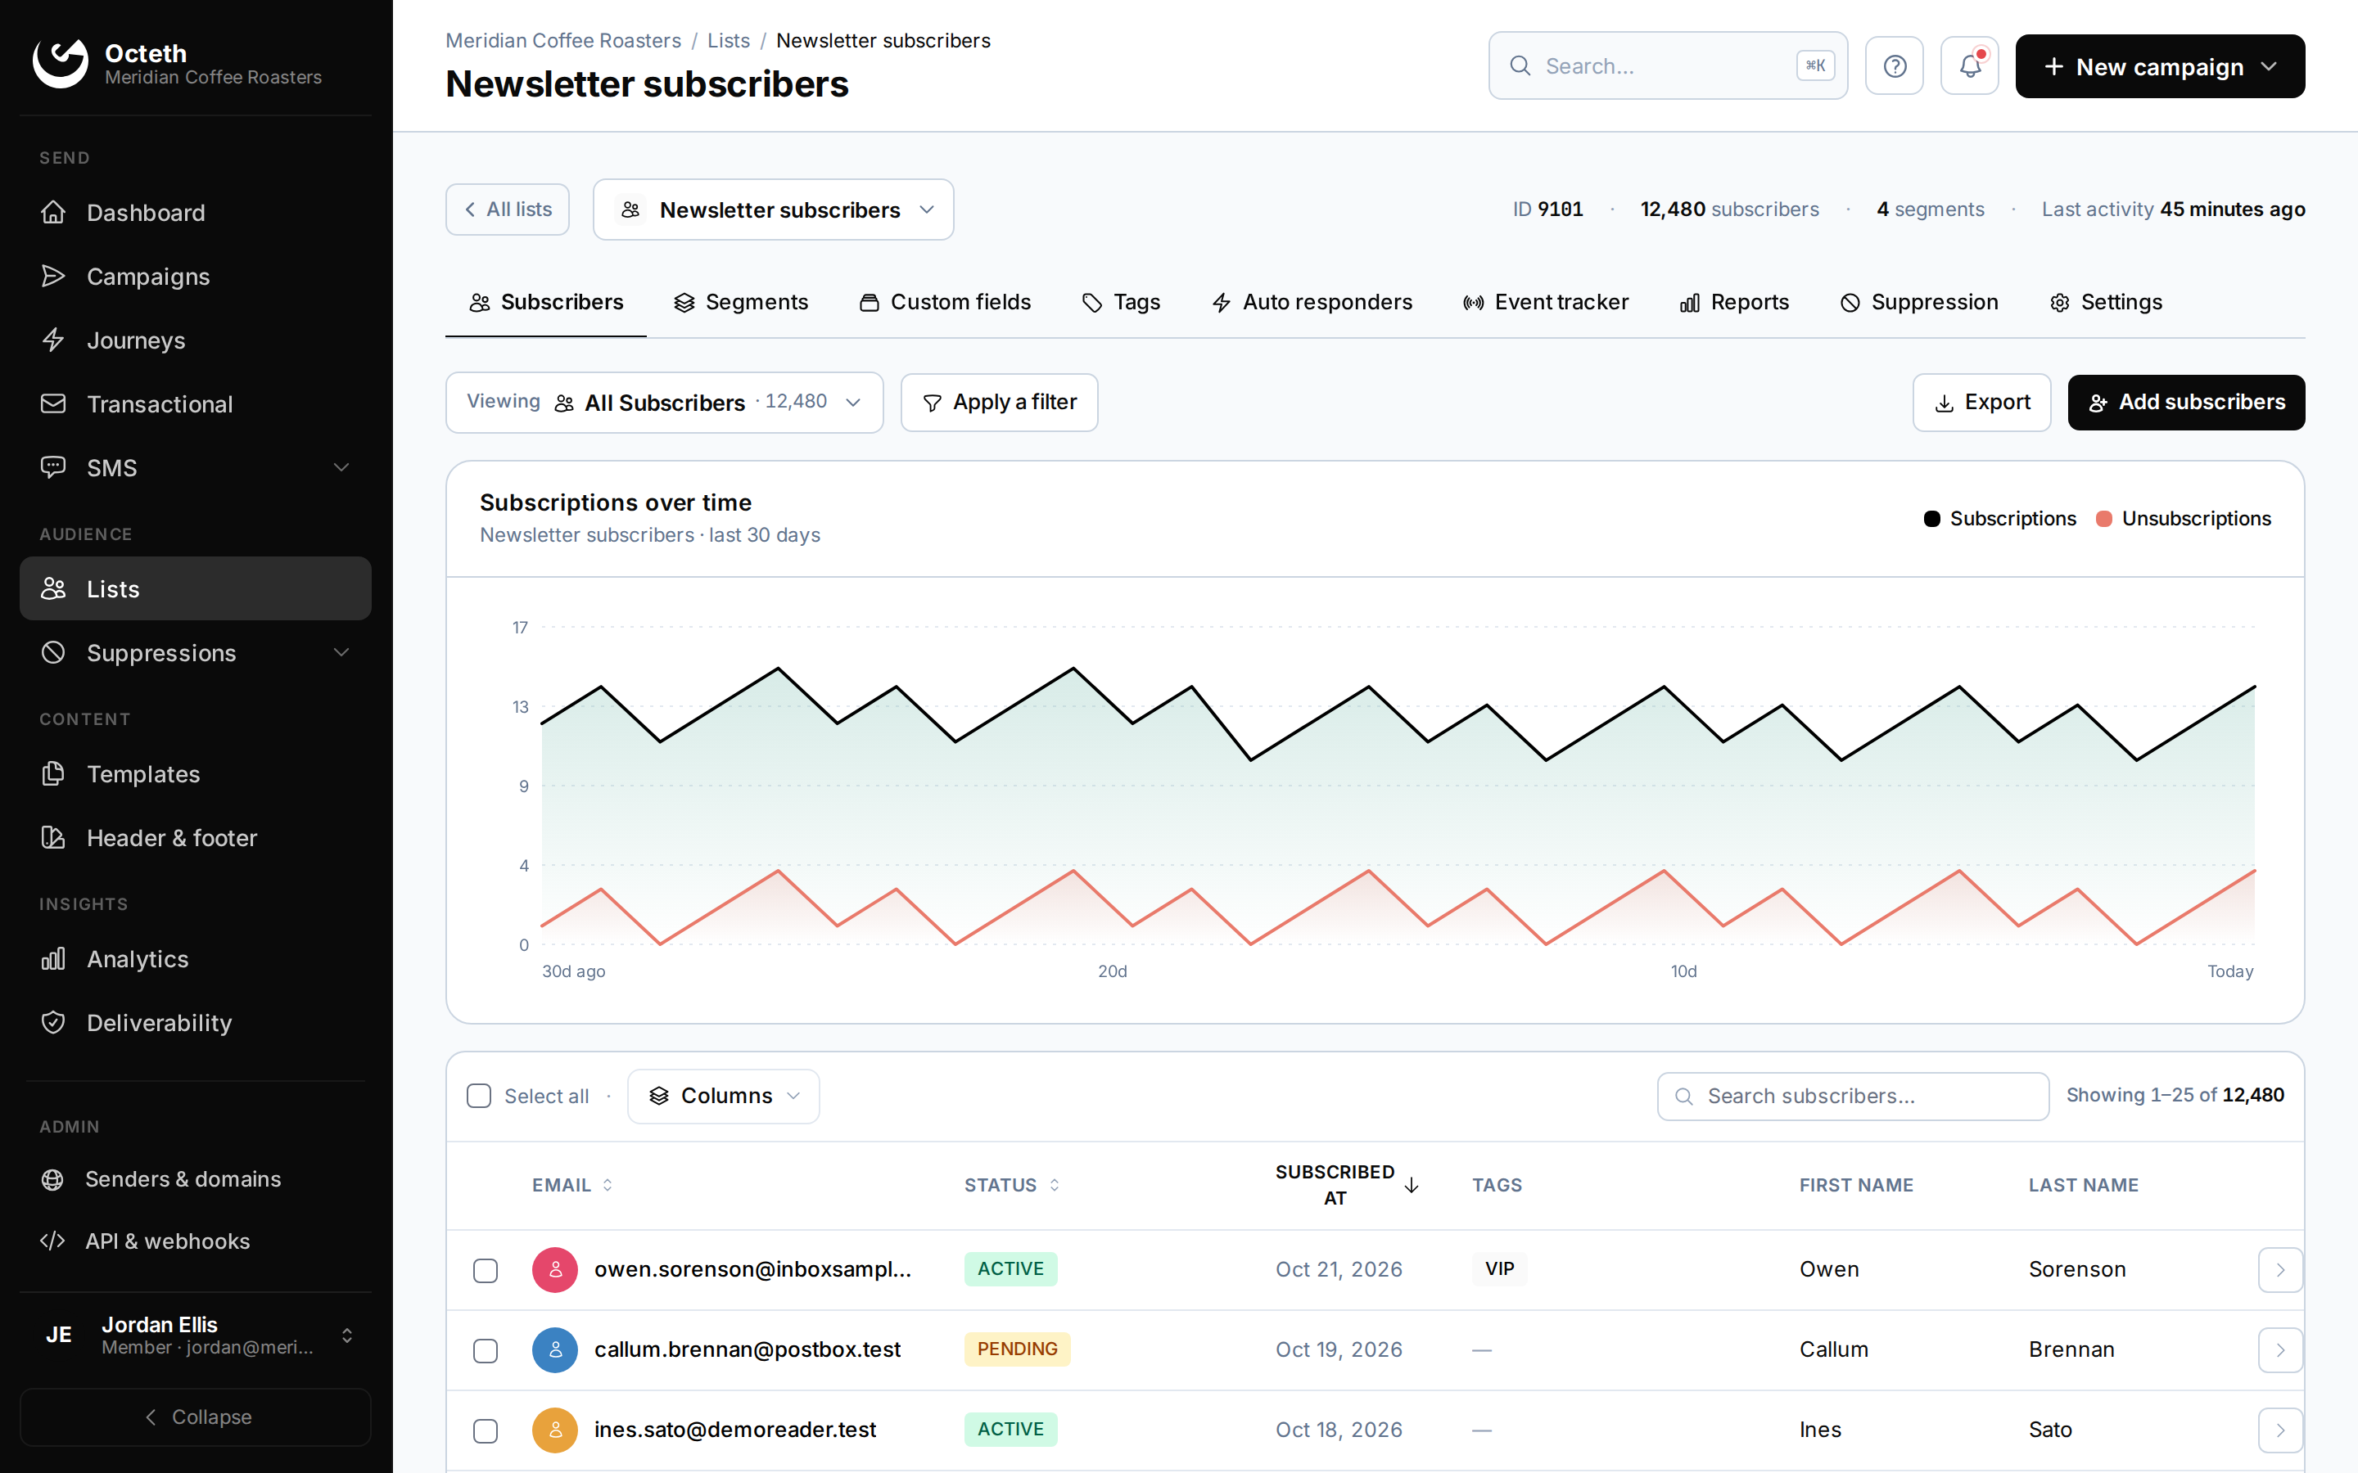The height and width of the screenshot is (1473, 2358).
Task: Click Apply a filter
Action: pyautogui.click(x=999, y=403)
